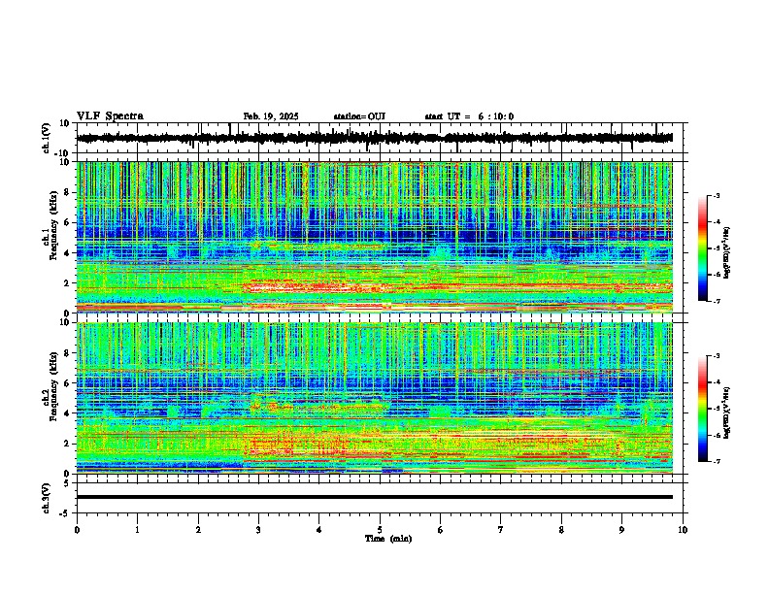Click the "9" tick on the Time axis
The image size is (769, 594).
[621, 530]
